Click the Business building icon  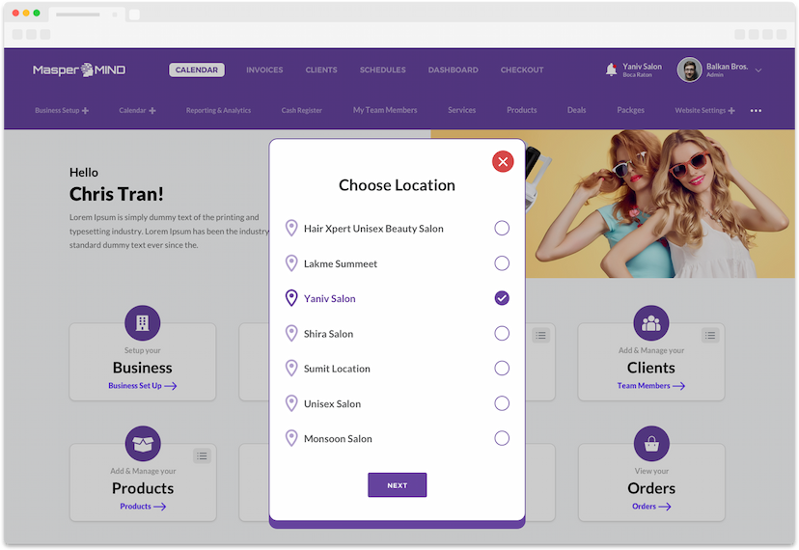(143, 322)
